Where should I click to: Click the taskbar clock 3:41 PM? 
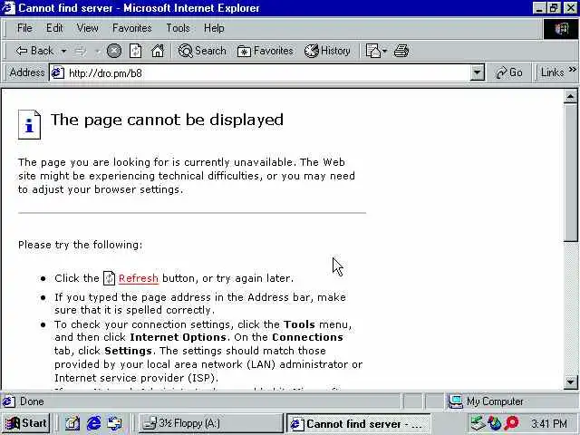(549, 423)
